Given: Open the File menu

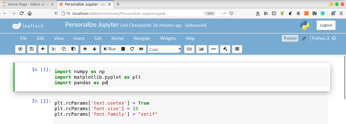Looking at the screenshot, I should pyautogui.click(x=24, y=38).
